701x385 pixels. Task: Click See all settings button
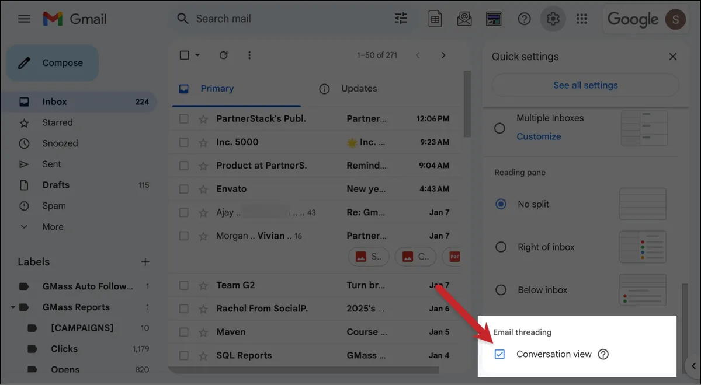585,85
